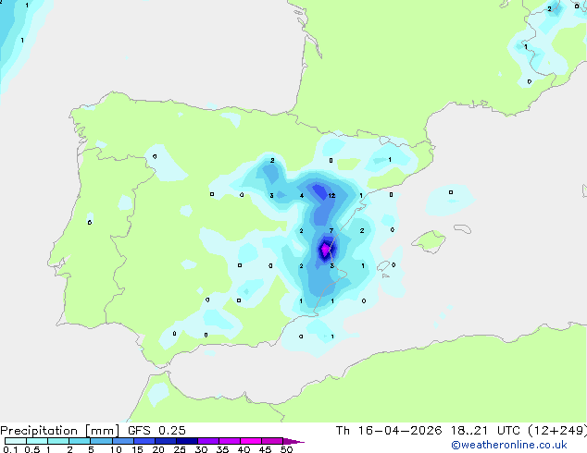Click the legend label "0.1"
Viewport: 587px width, 453px height.
(x=9, y=449)
